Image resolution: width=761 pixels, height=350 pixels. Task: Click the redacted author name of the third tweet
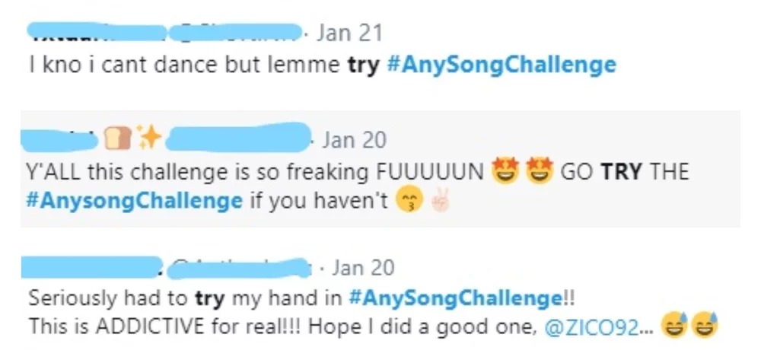pyautogui.click(x=91, y=267)
